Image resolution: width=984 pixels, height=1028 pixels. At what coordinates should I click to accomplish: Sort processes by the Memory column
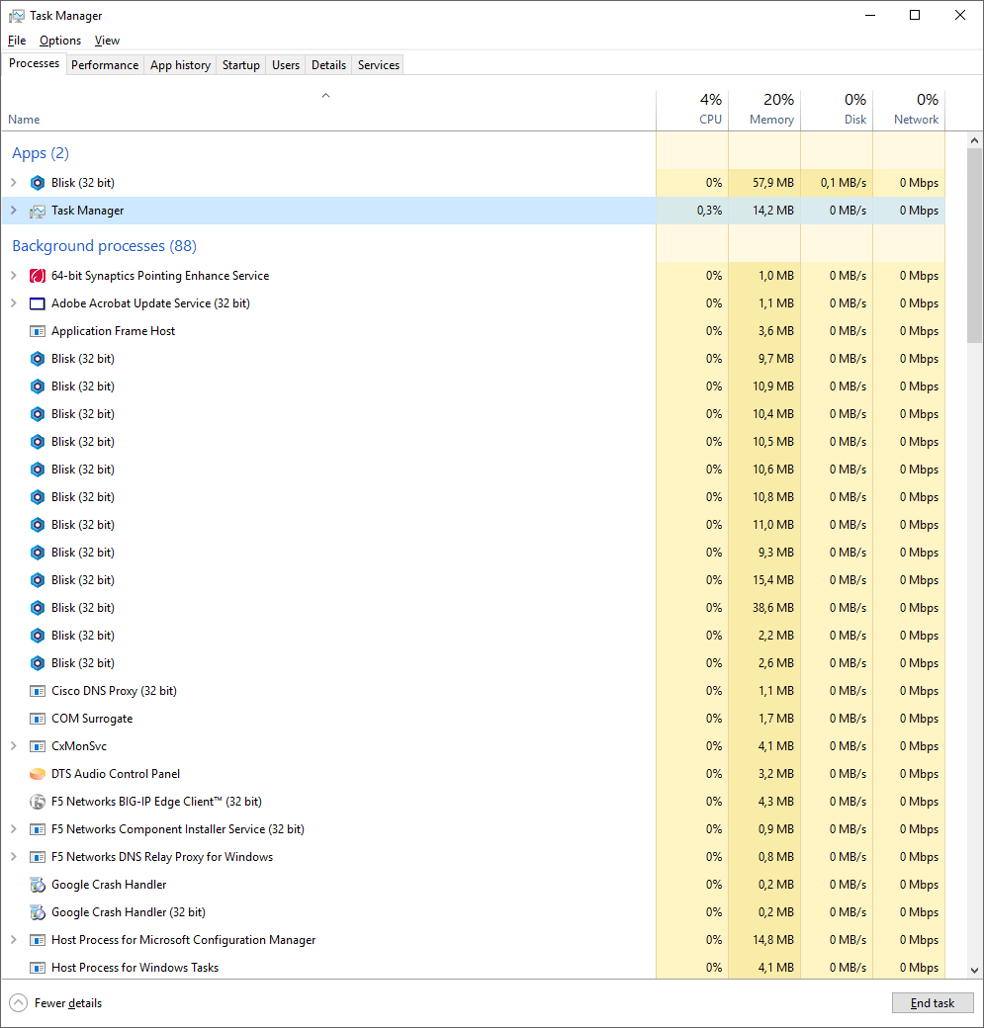[x=764, y=109]
